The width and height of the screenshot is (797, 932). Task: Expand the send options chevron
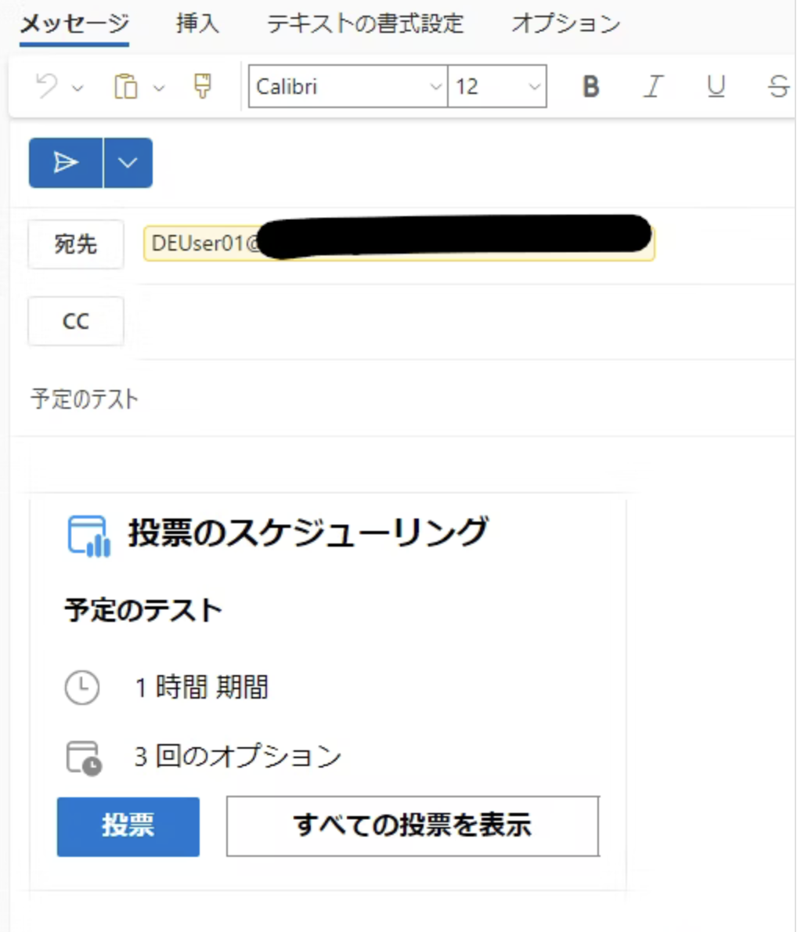[x=128, y=163]
